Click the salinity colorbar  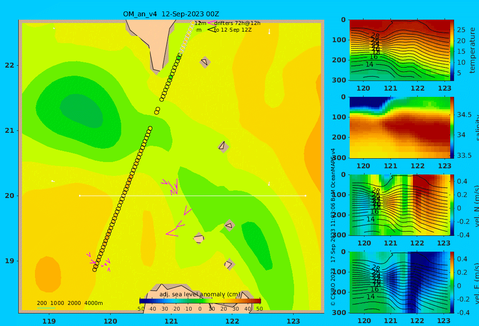click(452, 128)
